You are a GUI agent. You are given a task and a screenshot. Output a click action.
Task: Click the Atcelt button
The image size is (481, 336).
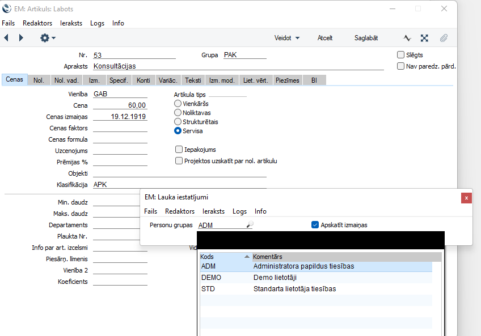(325, 38)
